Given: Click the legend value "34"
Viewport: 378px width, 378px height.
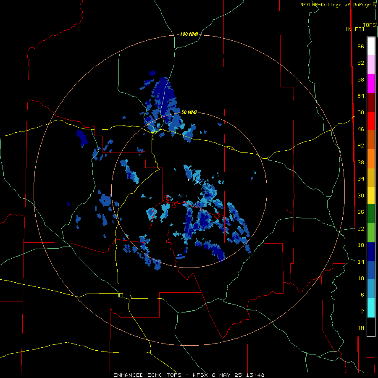Looking at the screenshot, I should point(361,179).
